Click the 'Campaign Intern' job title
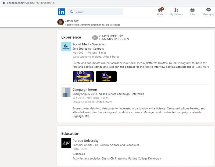Image resolution: width=215 pixels, height=167 pixels. coord(85,90)
